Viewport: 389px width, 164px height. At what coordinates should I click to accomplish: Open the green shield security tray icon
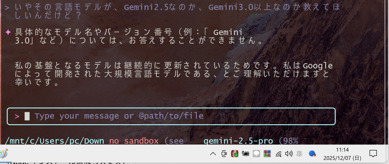[234, 154]
